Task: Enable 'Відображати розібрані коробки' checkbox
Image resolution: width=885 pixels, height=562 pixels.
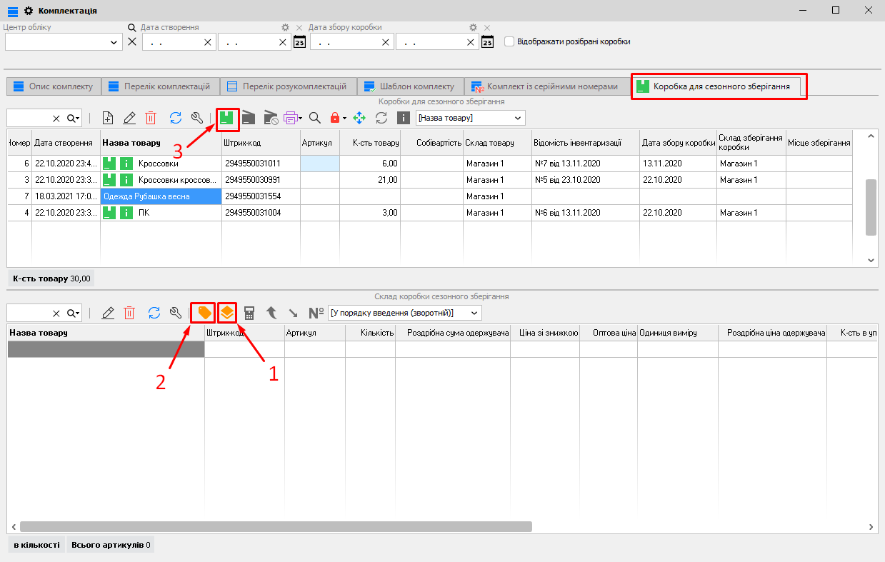Action: coord(509,41)
